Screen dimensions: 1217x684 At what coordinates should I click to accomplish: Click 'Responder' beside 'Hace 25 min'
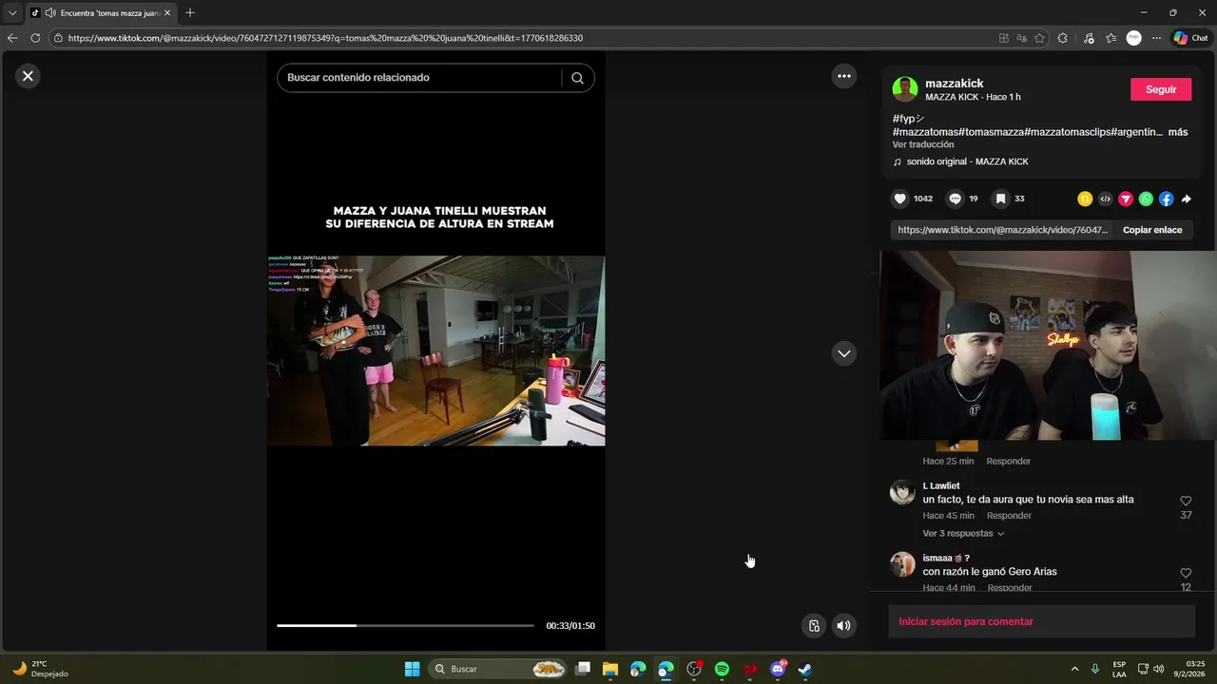(1008, 462)
